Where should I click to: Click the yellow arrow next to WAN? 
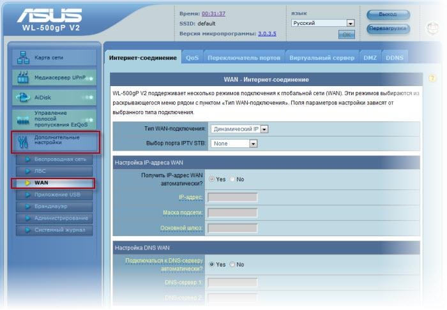[27, 183]
